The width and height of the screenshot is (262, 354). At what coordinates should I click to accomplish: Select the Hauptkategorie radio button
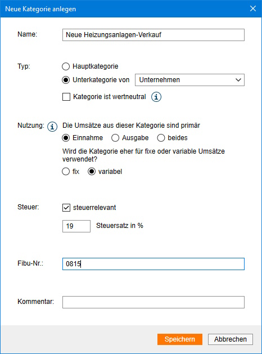pyautogui.click(x=66, y=66)
